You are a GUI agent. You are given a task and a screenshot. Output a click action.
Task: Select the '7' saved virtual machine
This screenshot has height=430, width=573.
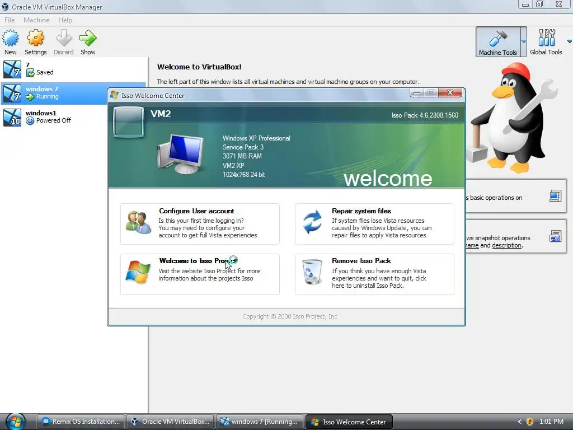pos(74,69)
